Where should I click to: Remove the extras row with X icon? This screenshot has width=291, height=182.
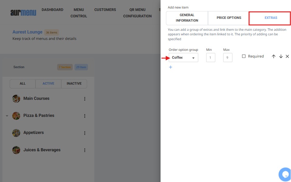287,57
